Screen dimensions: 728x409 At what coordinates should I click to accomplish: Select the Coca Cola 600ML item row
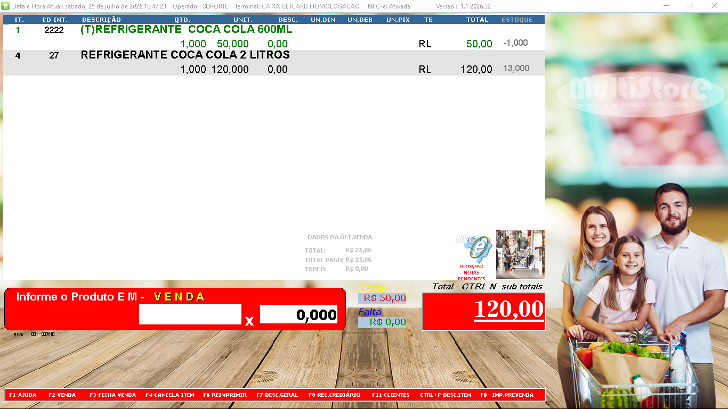click(x=274, y=37)
